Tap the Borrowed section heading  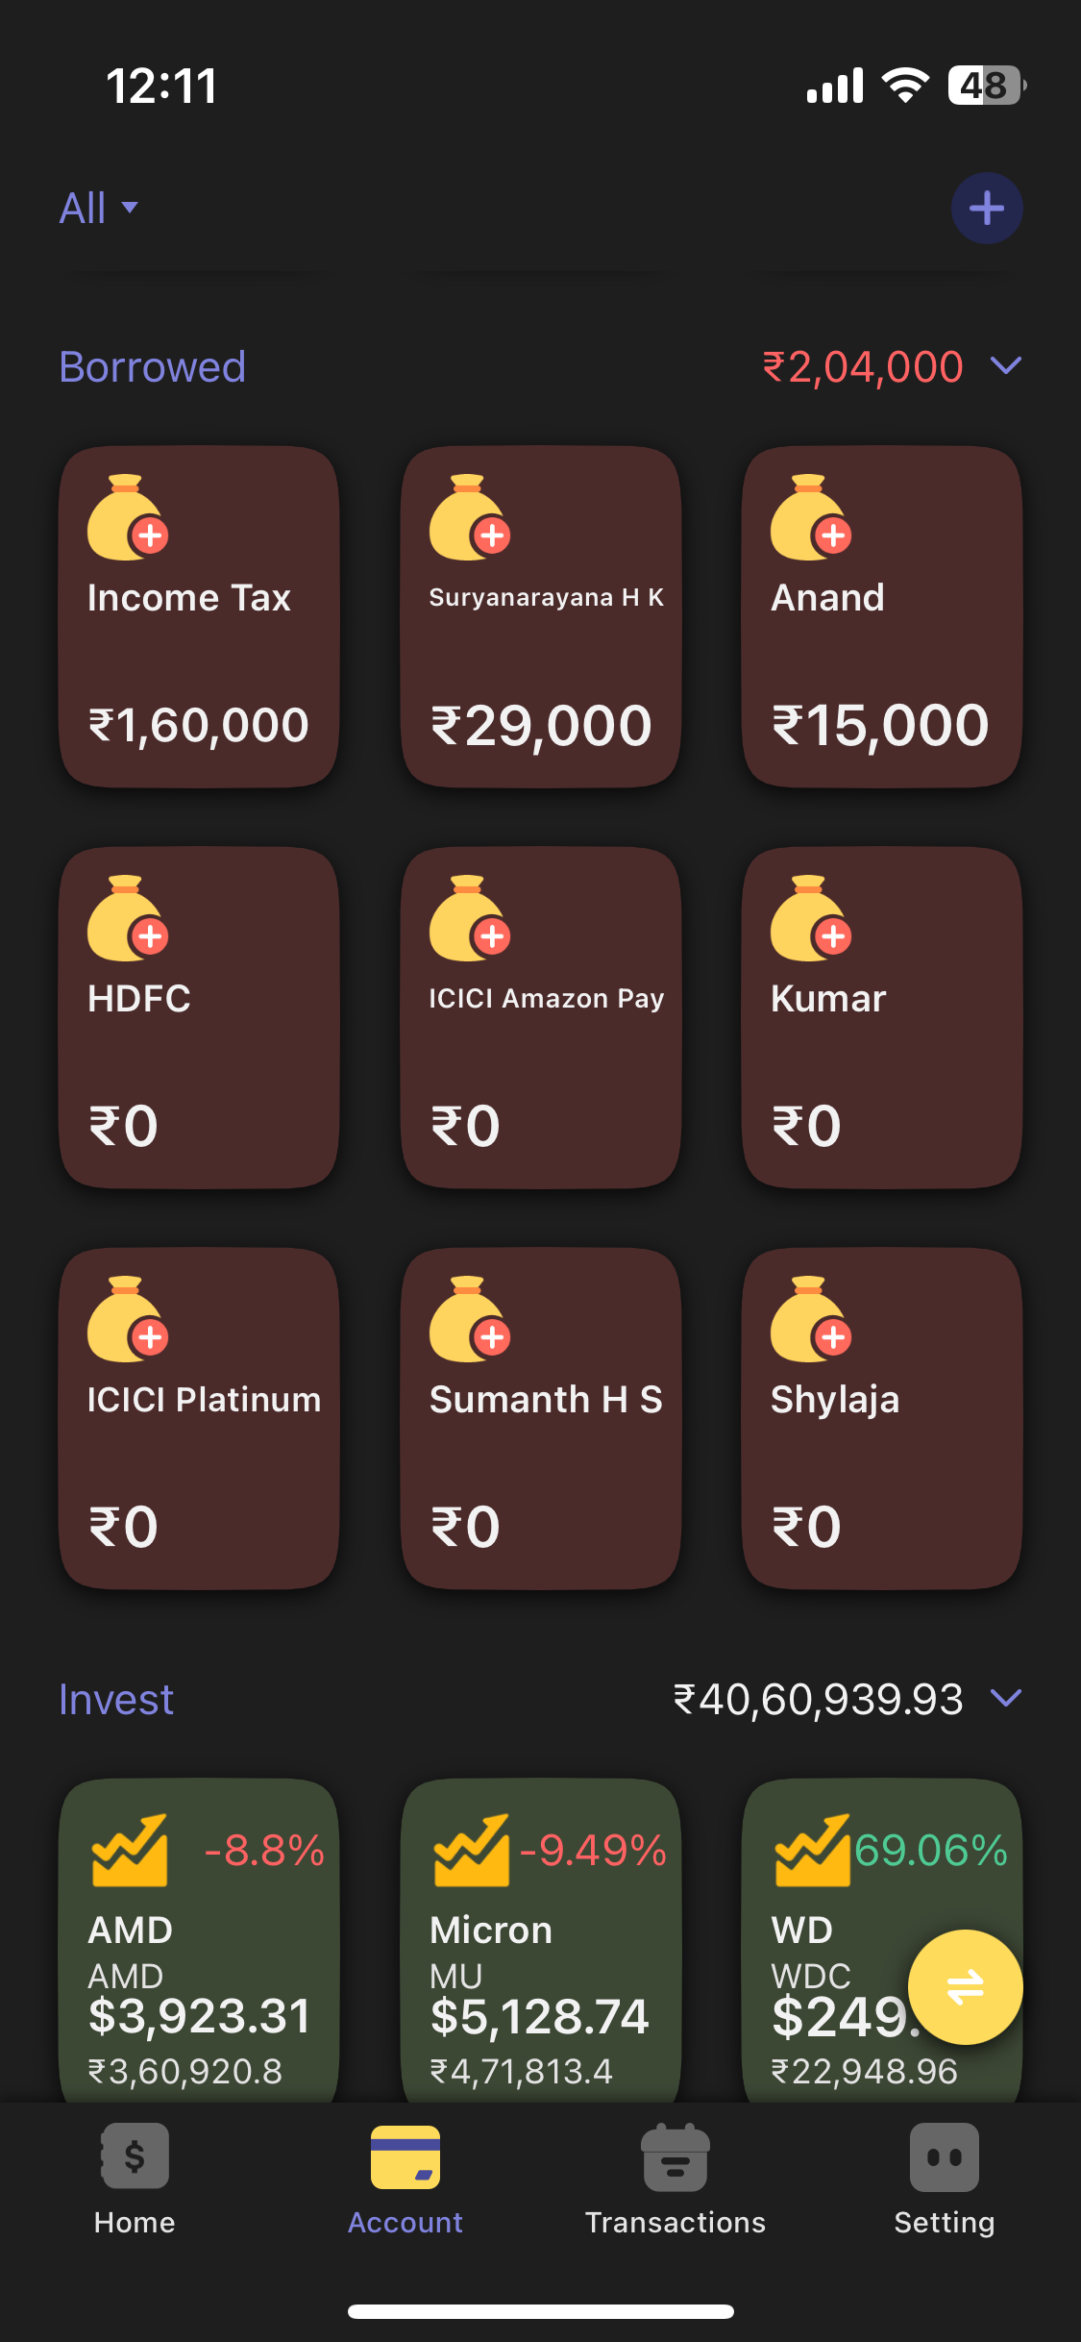point(153,366)
